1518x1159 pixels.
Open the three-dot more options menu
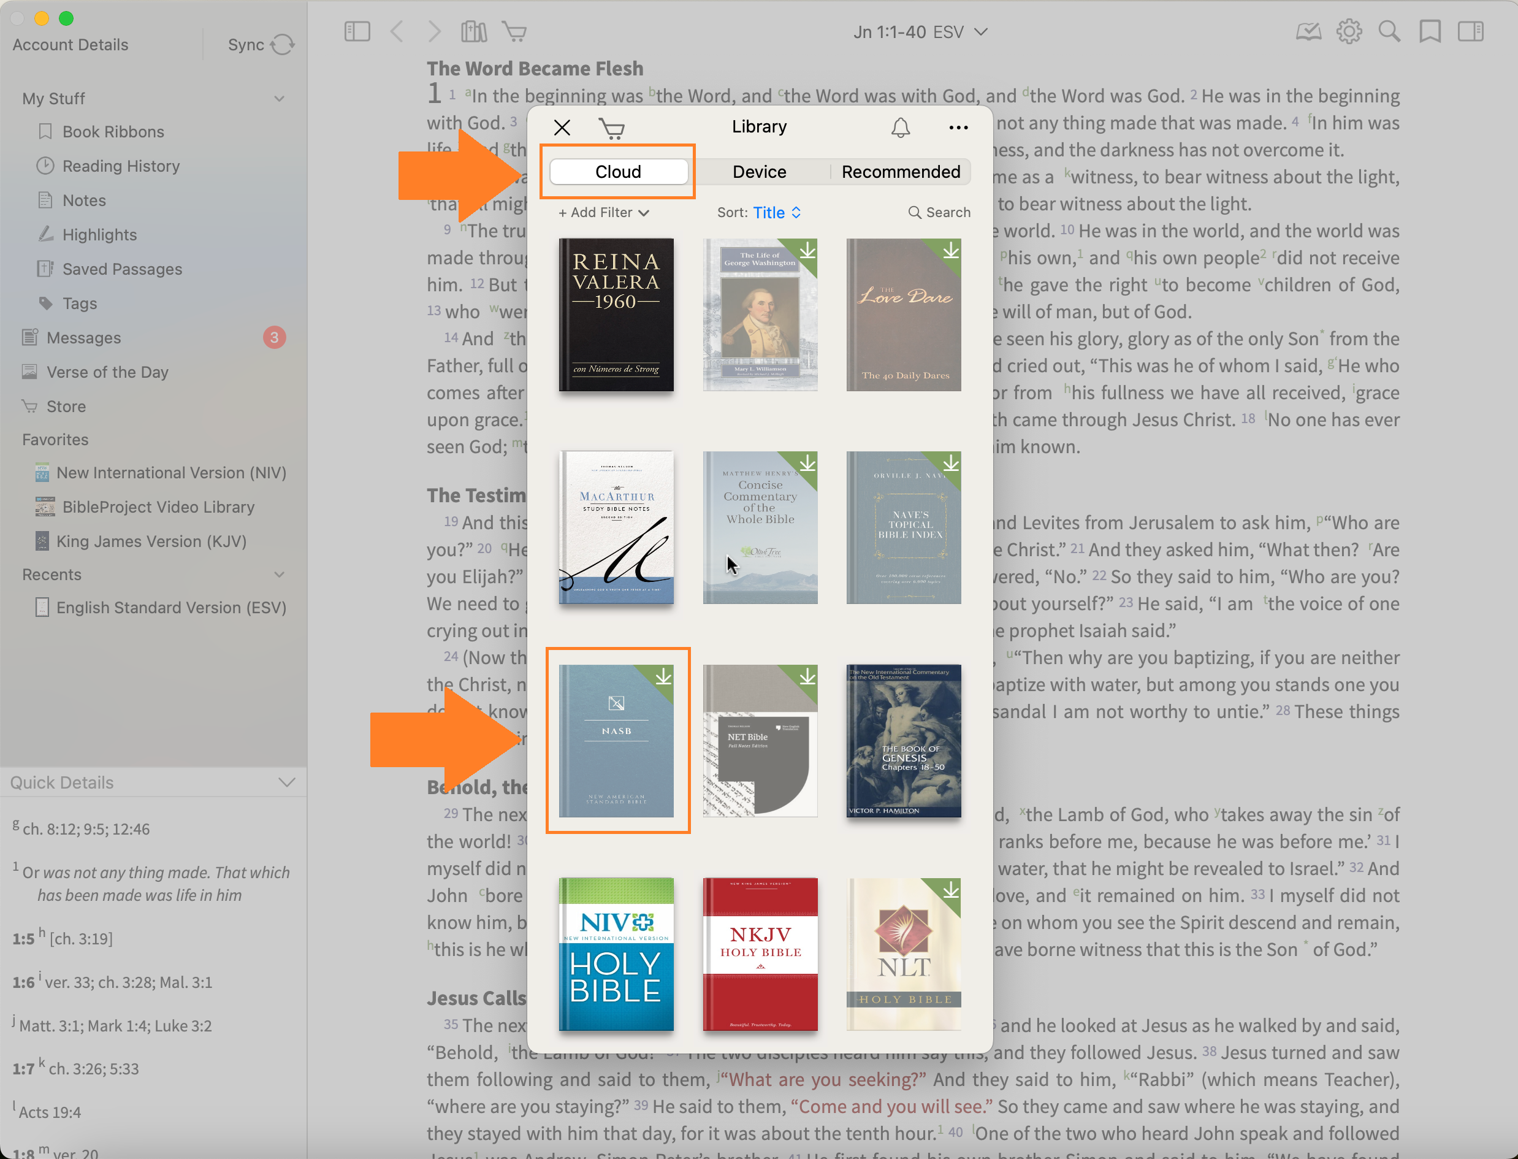958,128
